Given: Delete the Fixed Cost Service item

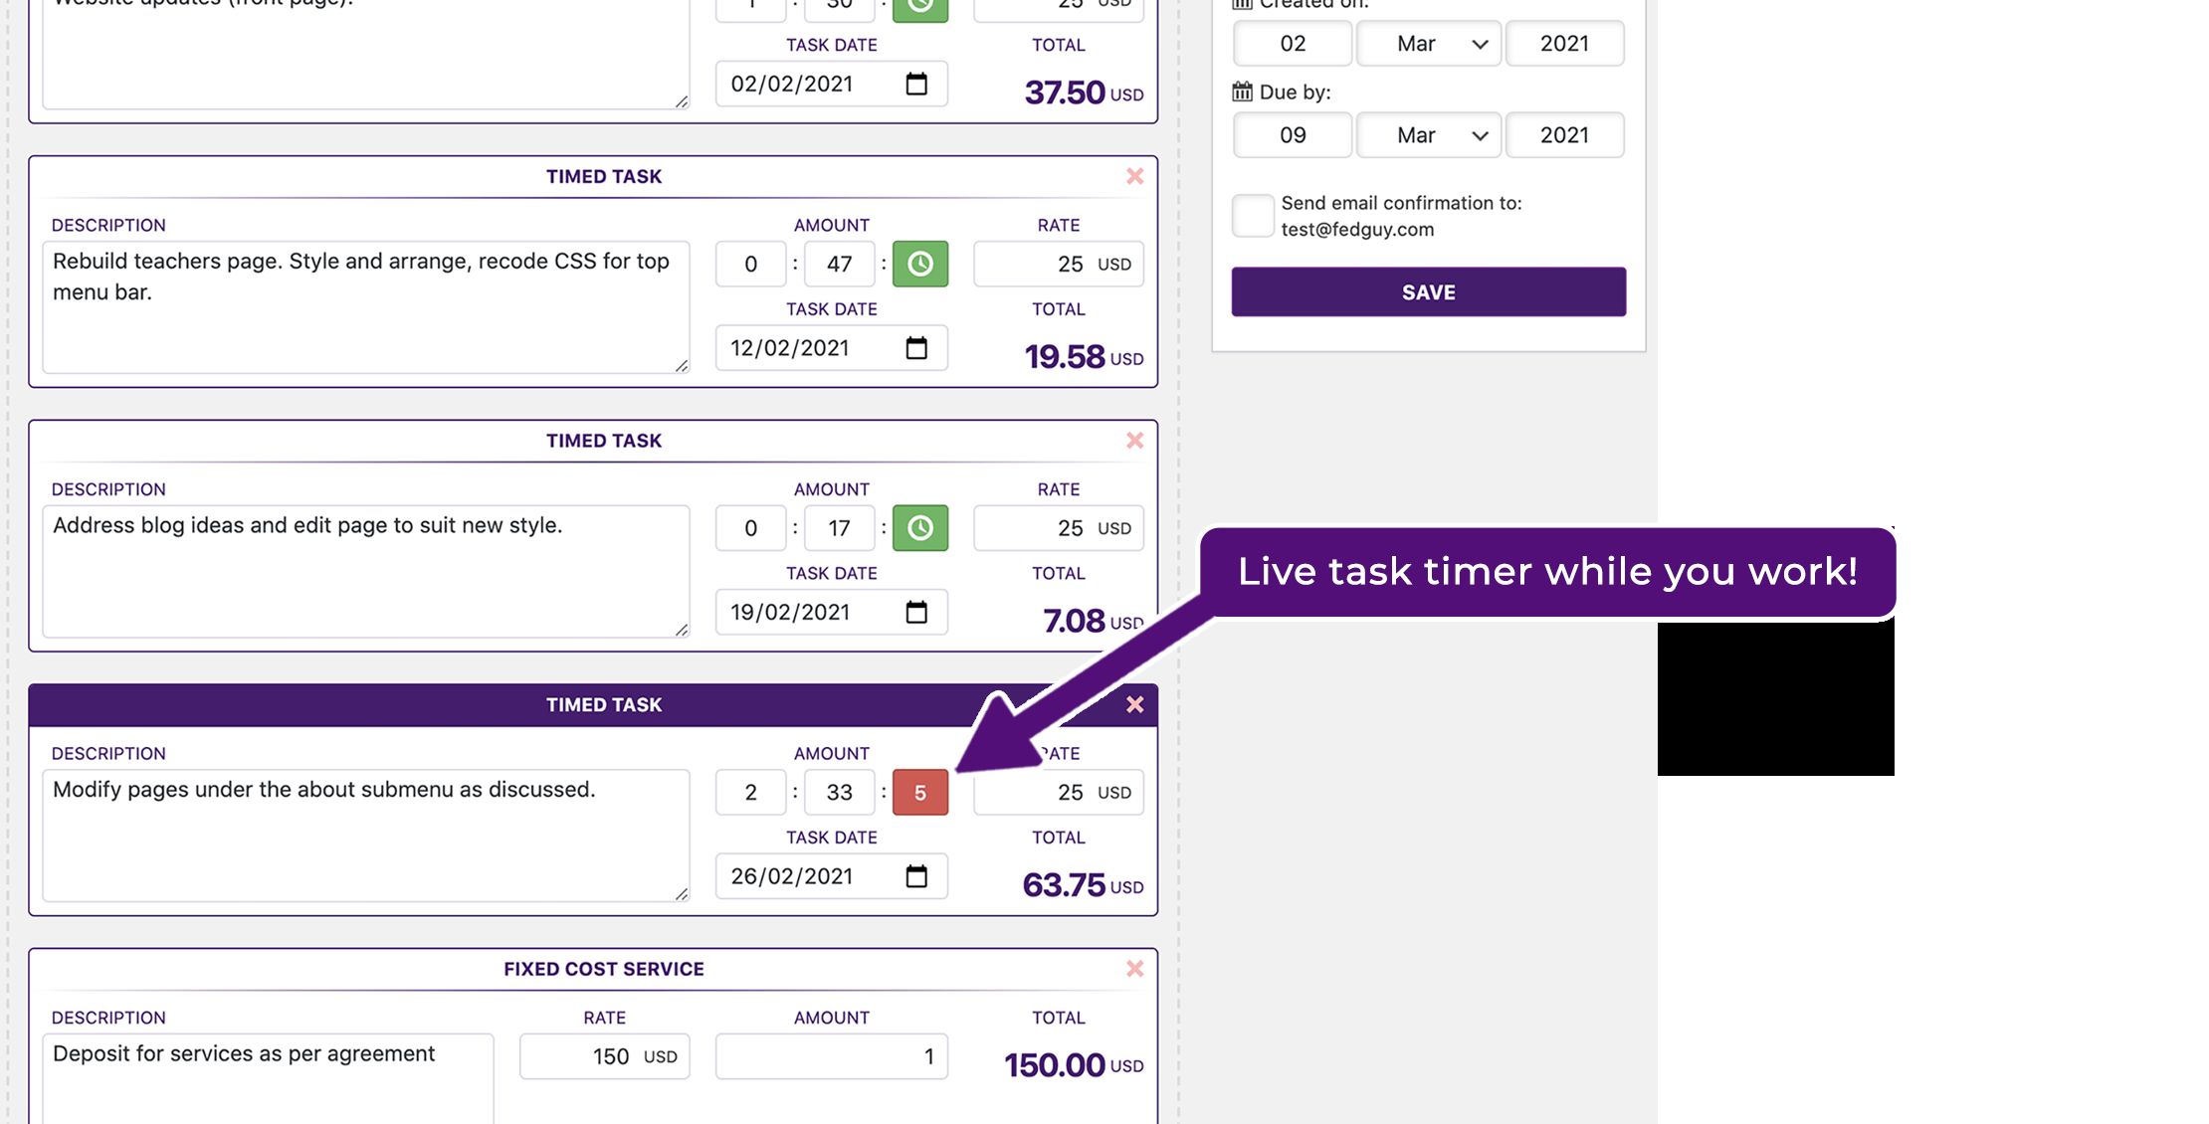Looking at the screenshot, I should pyautogui.click(x=1134, y=969).
